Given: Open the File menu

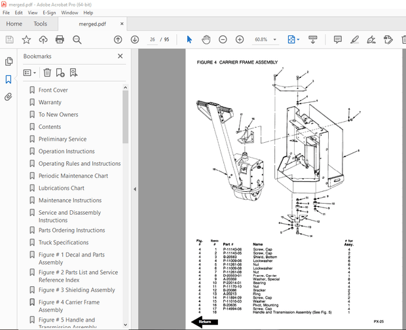Looking at the screenshot, I should click(6, 12).
